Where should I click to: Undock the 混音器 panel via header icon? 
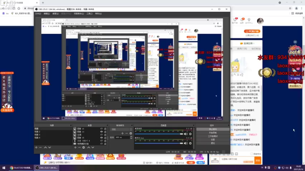click(194, 125)
